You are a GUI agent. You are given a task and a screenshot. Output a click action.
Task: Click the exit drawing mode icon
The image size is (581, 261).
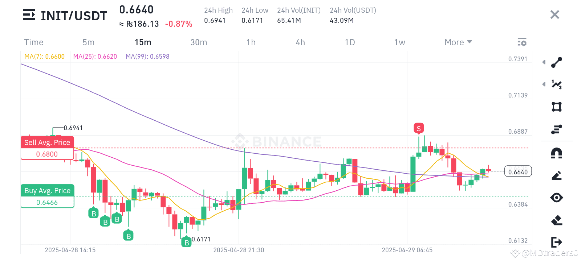click(x=556, y=241)
